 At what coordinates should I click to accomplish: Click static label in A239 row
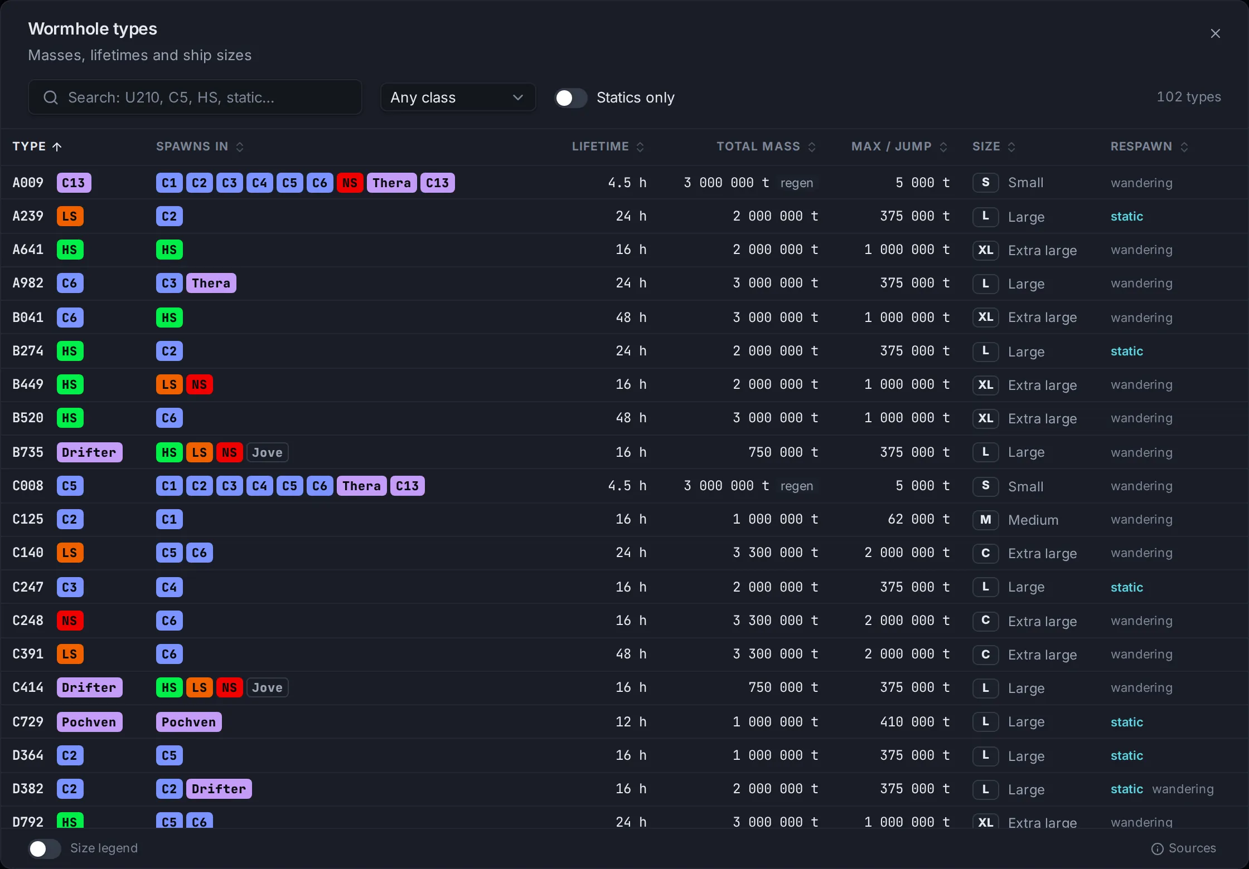point(1126,216)
